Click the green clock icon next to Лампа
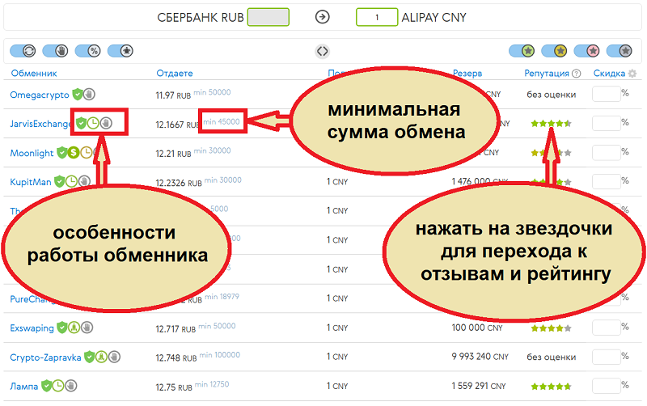647x406 pixels. 58,387
